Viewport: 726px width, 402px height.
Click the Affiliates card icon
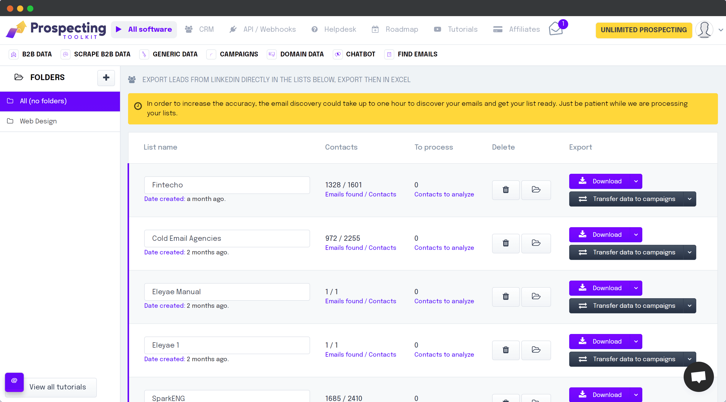click(498, 29)
